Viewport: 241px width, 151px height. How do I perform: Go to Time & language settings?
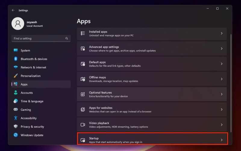pyautogui.click(x=32, y=101)
